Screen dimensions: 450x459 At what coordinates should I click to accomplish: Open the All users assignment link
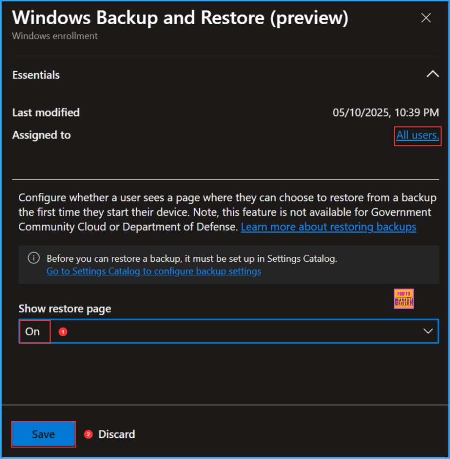coord(418,135)
